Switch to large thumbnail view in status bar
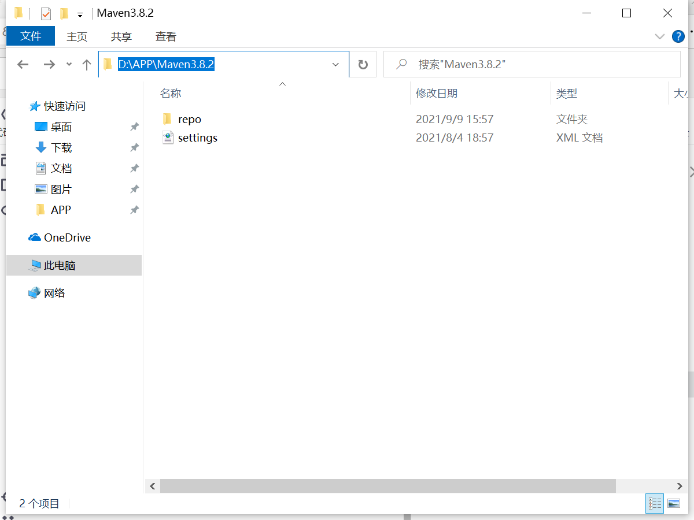Viewport: 694px width, 520px height. (674, 503)
